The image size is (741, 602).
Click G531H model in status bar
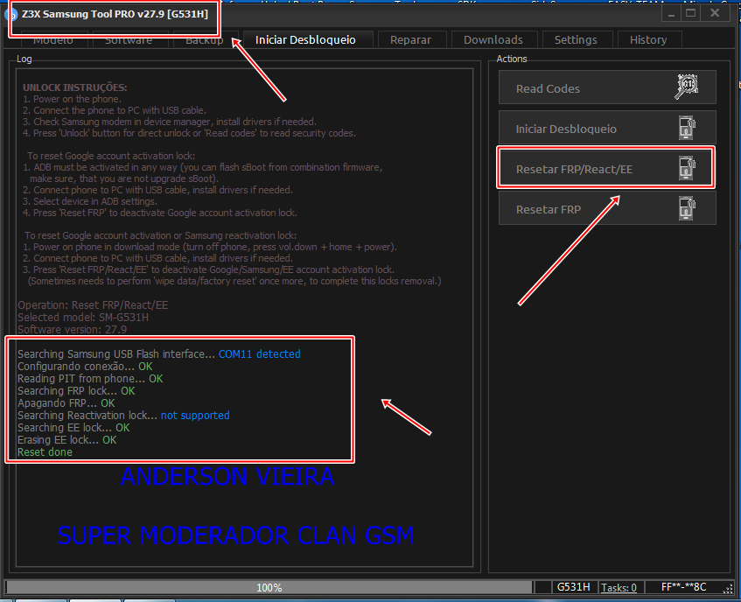pyautogui.click(x=574, y=587)
